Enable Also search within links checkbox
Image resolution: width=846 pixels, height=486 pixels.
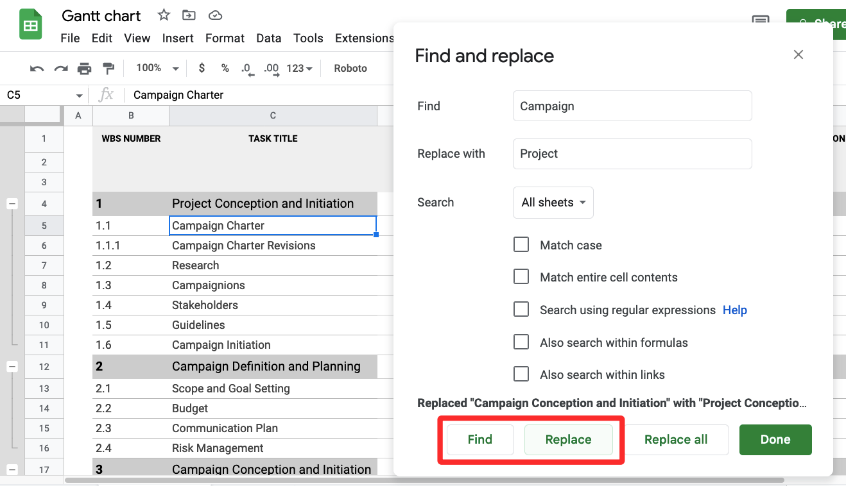(x=521, y=374)
